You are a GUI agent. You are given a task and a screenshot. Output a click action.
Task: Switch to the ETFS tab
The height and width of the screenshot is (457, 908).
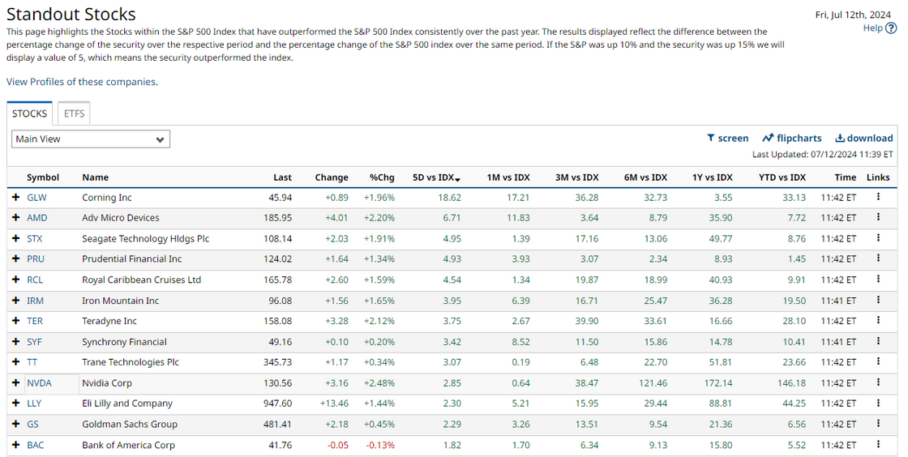point(74,113)
